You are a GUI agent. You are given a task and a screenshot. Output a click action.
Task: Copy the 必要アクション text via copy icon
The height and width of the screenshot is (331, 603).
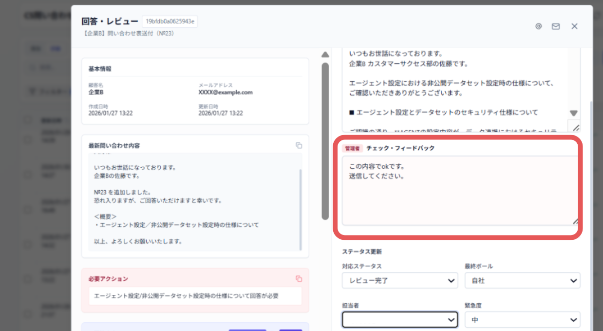tap(299, 279)
